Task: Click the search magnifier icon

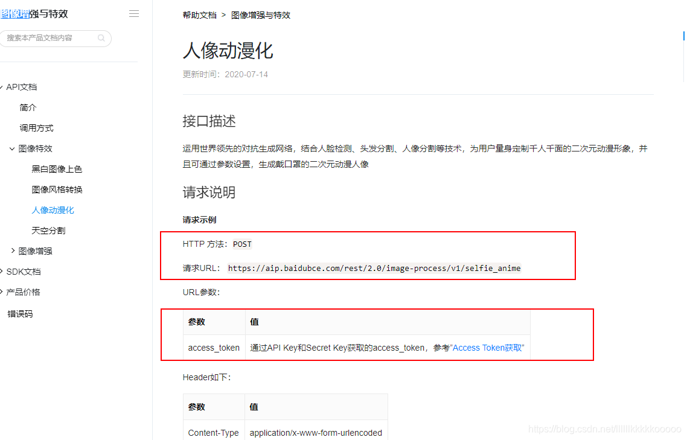Action: pos(101,38)
